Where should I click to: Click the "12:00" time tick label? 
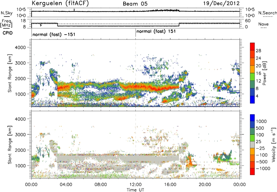click(135, 185)
